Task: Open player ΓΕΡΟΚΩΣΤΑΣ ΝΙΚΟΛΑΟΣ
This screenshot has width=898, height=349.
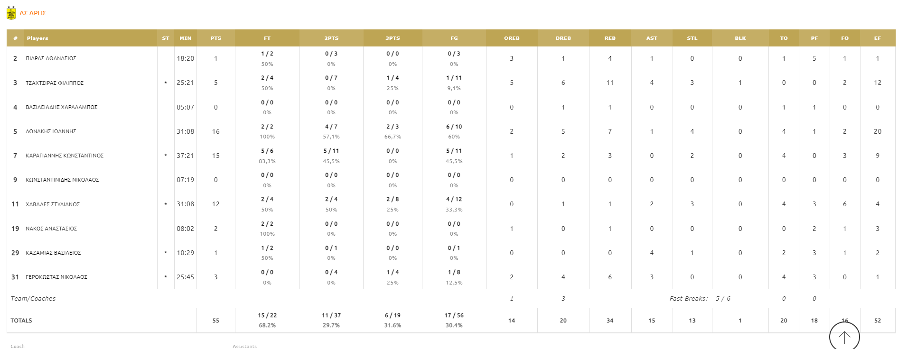Action: (56, 277)
